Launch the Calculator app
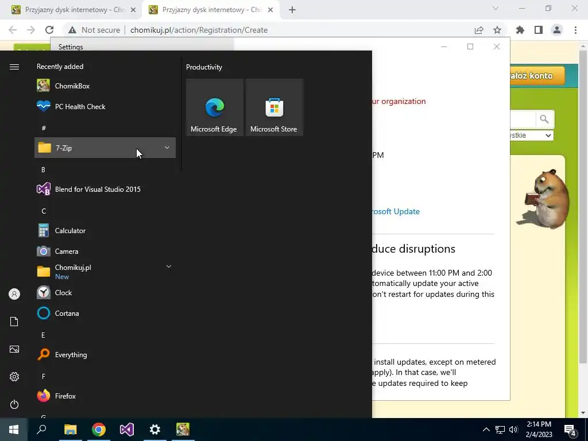This screenshot has width=588, height=441. (105, 231)
